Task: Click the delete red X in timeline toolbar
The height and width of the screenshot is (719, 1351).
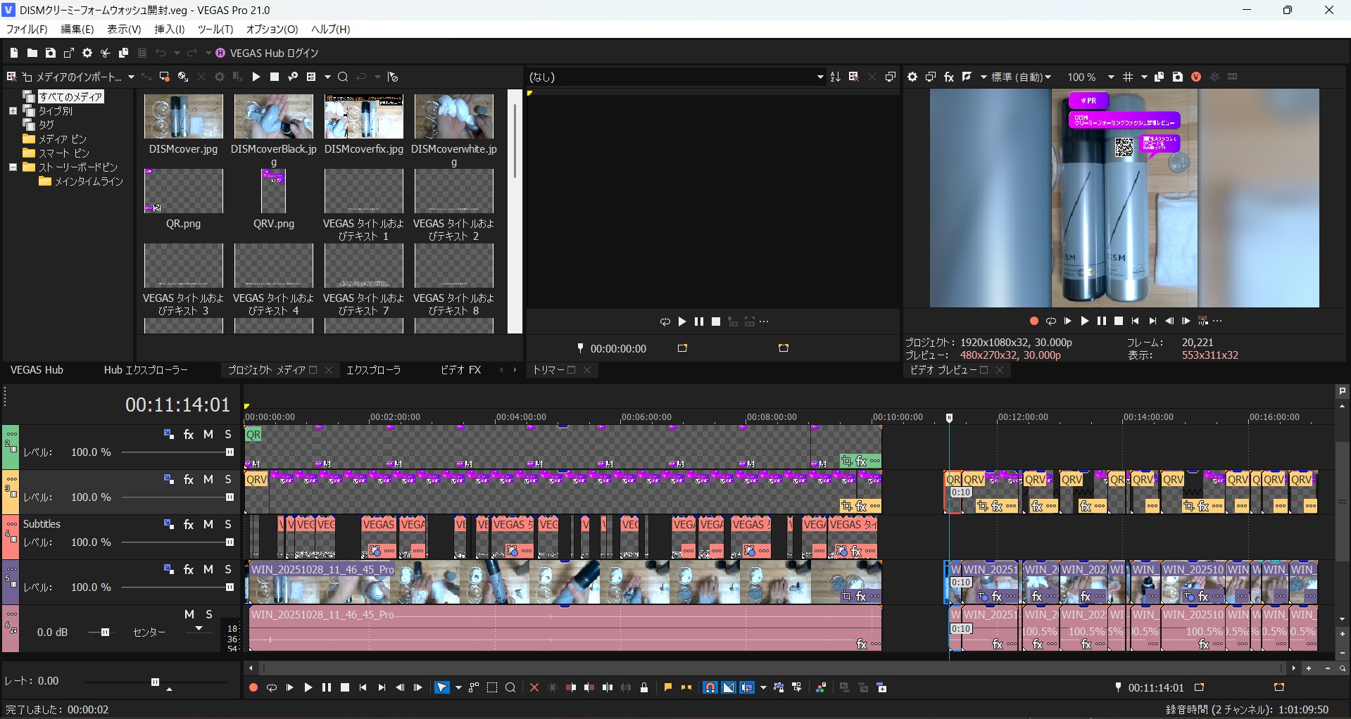Action: (x=534, y=688)
